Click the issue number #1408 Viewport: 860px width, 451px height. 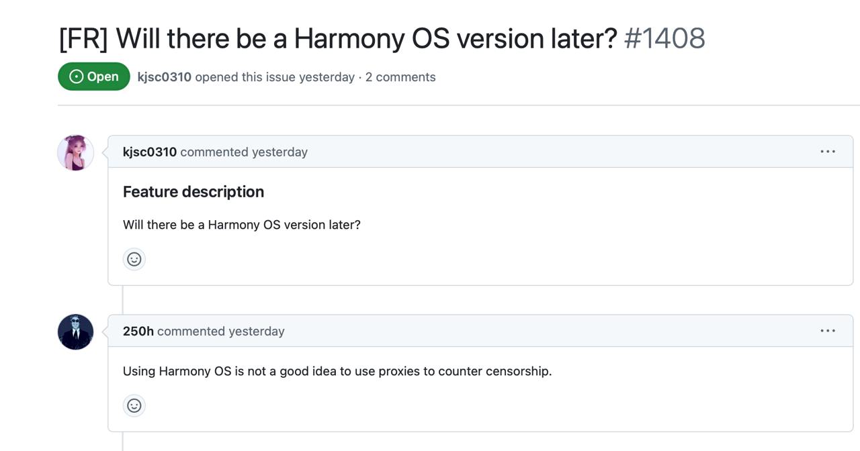(x=664, y=38)
